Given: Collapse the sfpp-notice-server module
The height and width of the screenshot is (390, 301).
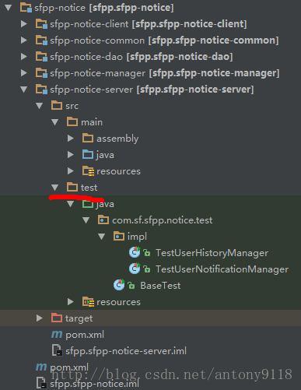Looking at the screenshot, I should 24,90.
